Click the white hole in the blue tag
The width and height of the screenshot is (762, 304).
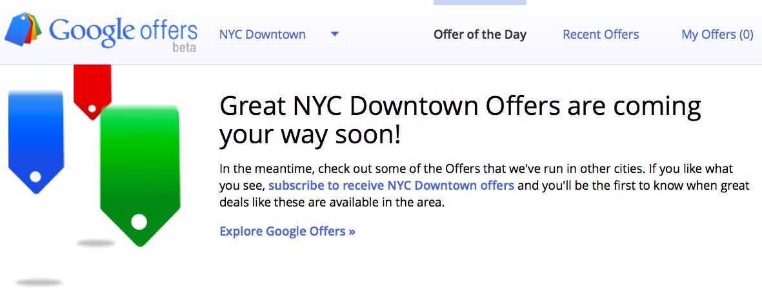(x=35, y=176)
